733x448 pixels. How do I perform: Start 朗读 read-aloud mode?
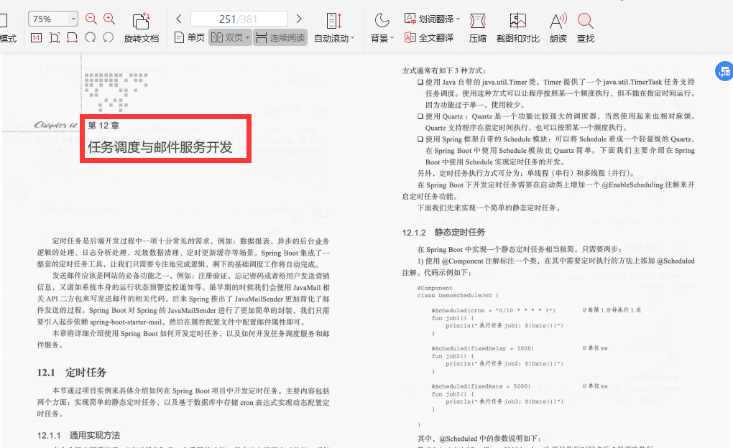pyautogui.click(x=558, y=29)
